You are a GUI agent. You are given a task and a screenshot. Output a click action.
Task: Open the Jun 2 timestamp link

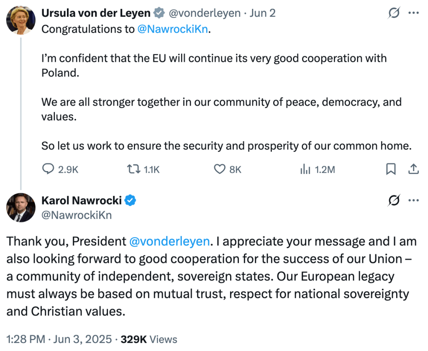click(262, 13)
